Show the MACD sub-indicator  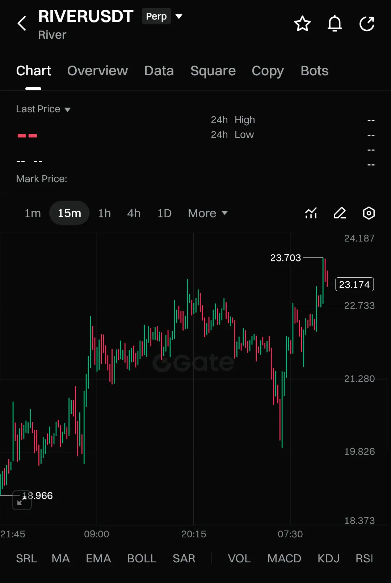click(284, 558)
